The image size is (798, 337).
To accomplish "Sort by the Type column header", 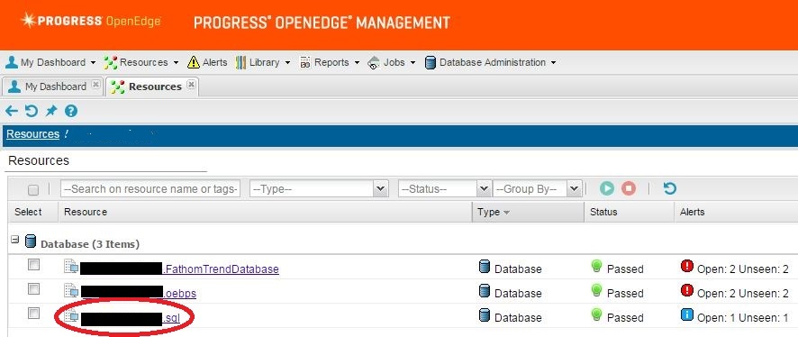I will [529, 212].
